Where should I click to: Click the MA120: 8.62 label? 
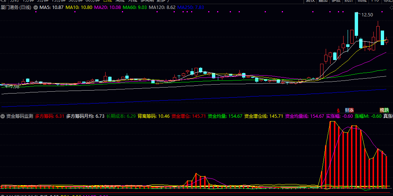(162, 7)
